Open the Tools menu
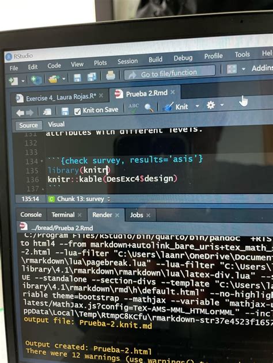273x363 pixels. [242, 55]
